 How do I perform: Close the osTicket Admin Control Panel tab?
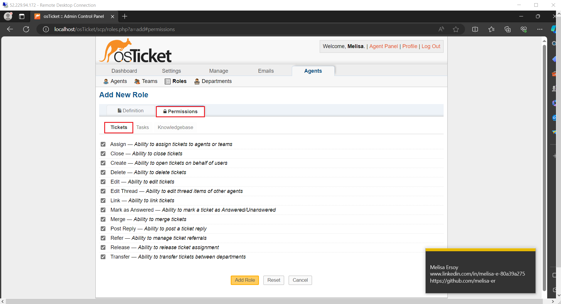pos(112,16)
